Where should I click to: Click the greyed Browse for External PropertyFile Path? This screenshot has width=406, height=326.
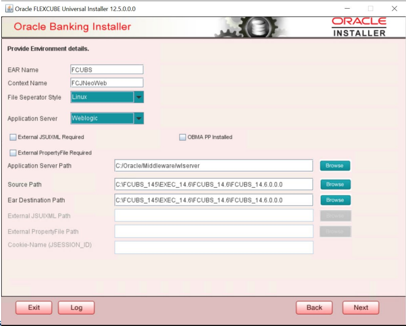click(335, 232)
